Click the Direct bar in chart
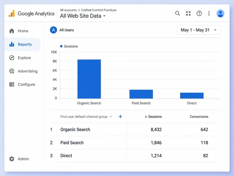This screenshot has width=234, height=176. tap(192, 95)
